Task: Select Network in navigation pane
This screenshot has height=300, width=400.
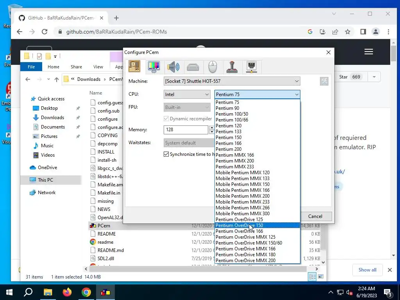Action: tap(47, 193)
